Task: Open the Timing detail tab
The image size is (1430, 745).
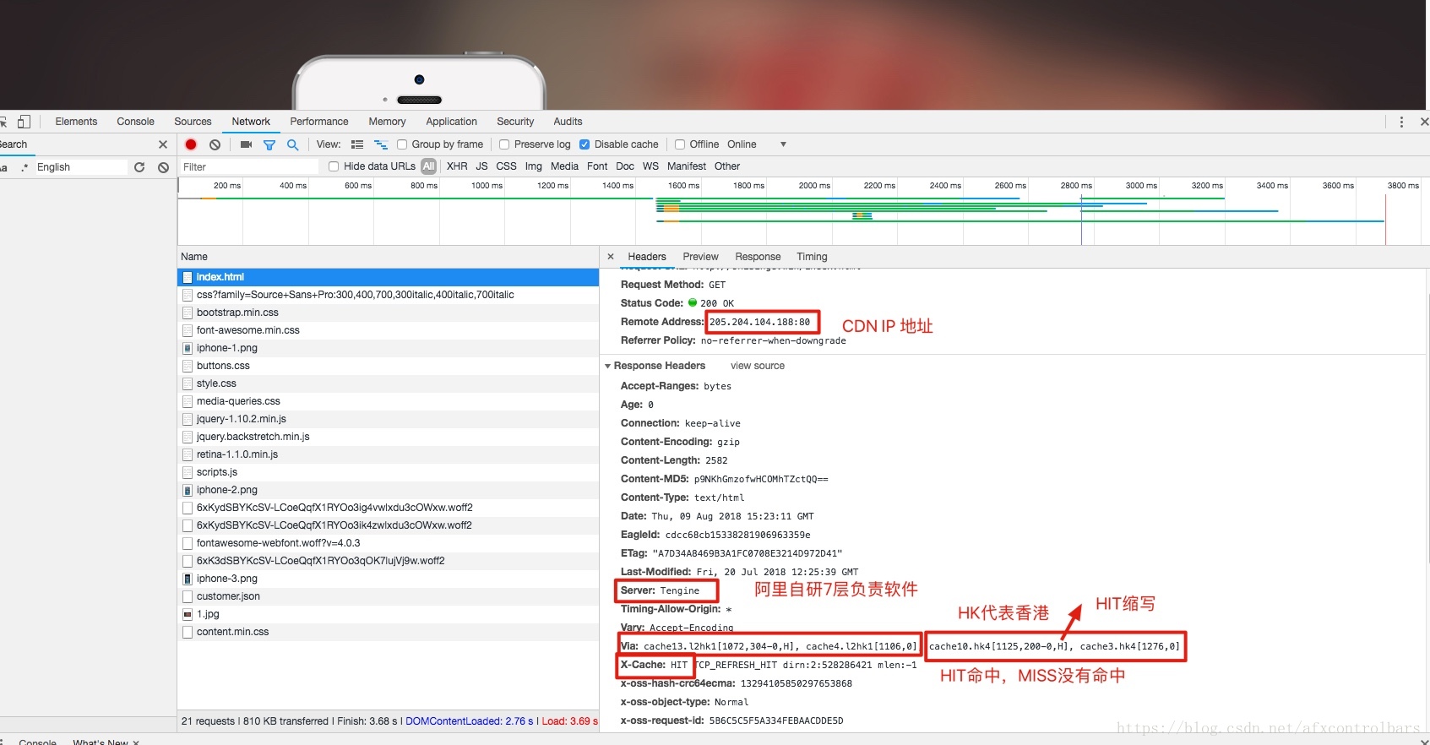Action: point(812,257)
